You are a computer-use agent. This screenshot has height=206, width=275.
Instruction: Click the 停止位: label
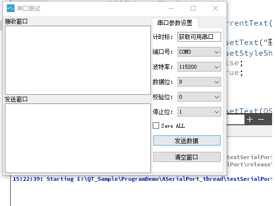162,112
